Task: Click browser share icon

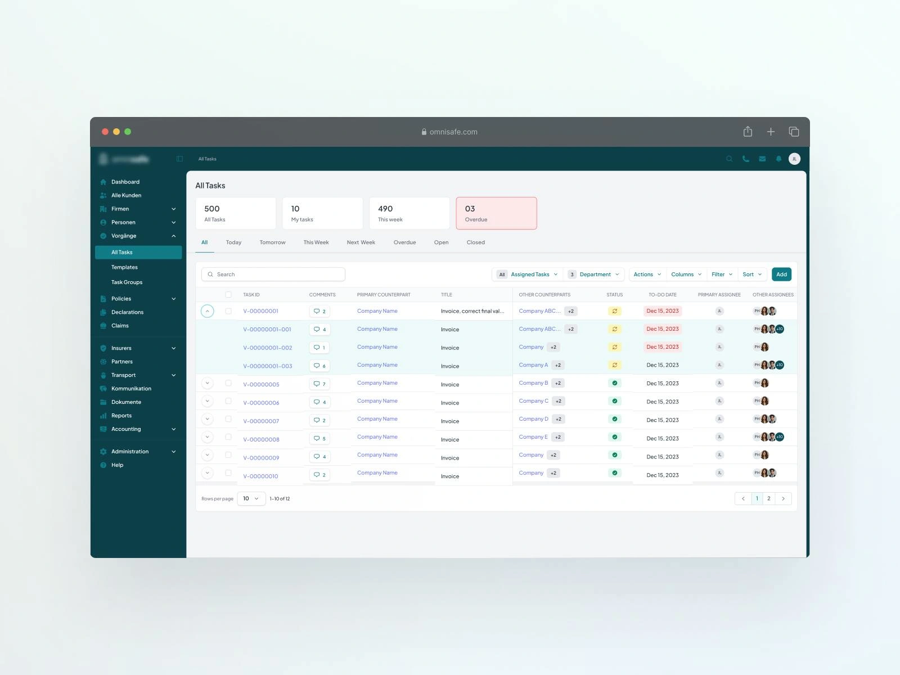Action: coord(748,132)
